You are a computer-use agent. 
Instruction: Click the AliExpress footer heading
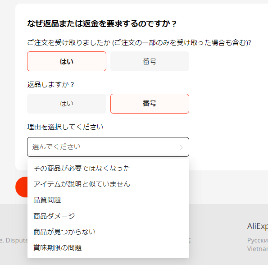257,226
